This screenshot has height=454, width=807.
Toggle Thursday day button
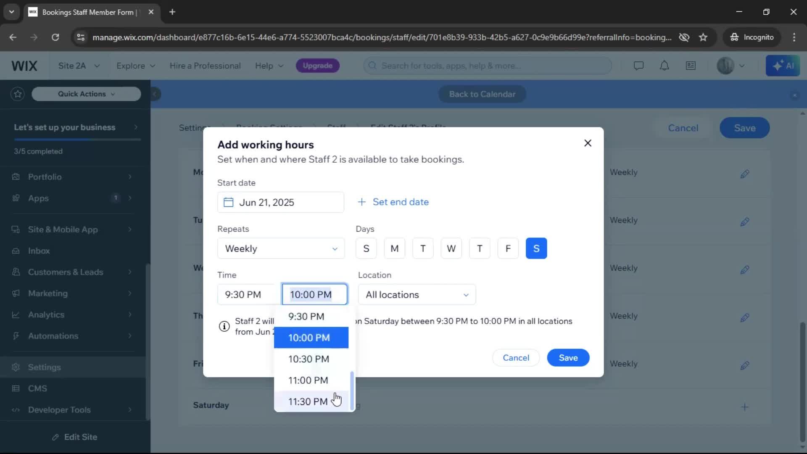pos(480,248)
